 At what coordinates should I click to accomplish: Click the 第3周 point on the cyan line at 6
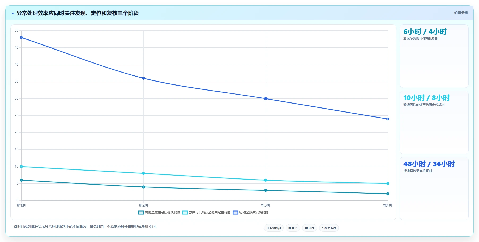266,180
